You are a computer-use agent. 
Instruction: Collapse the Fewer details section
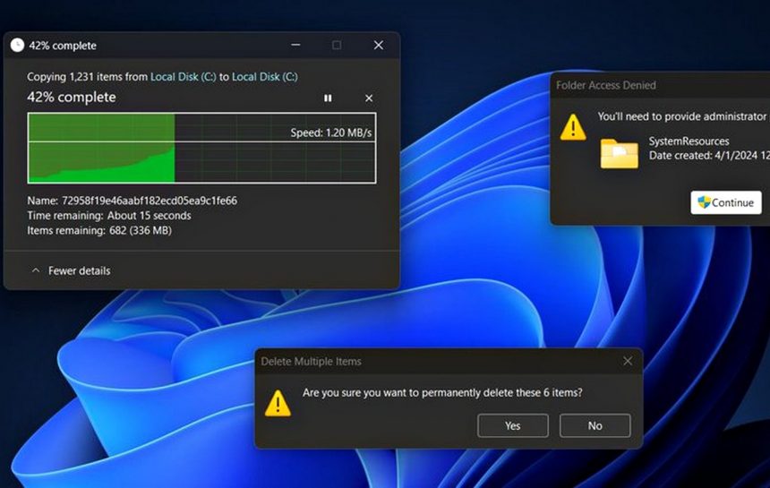71,270
